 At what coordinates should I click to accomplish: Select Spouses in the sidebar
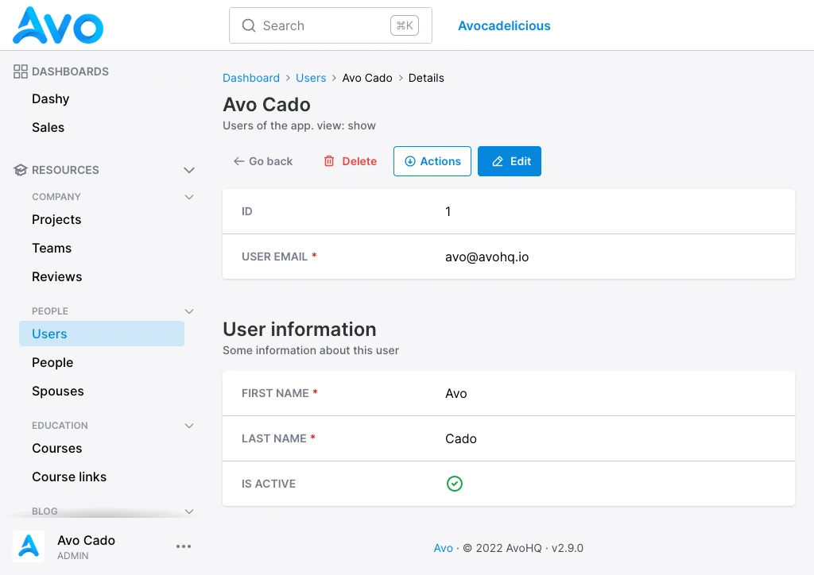pyautogui.click(x=57, y=391)
